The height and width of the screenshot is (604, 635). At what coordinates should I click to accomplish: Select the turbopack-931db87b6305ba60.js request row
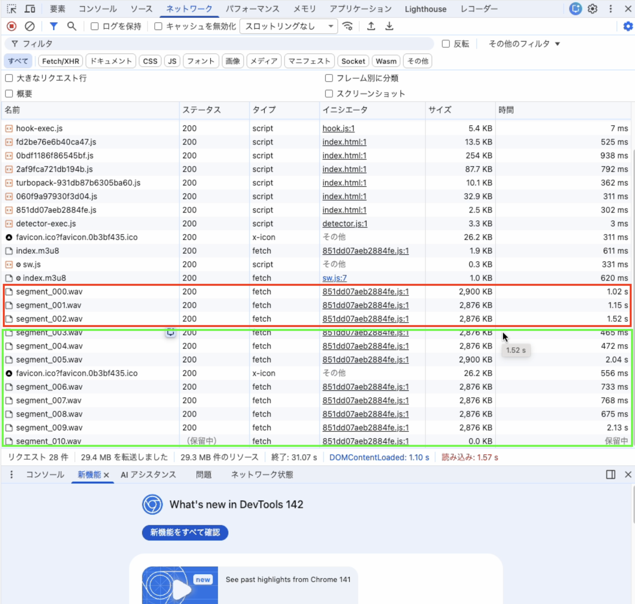click(x=316, y=183)
